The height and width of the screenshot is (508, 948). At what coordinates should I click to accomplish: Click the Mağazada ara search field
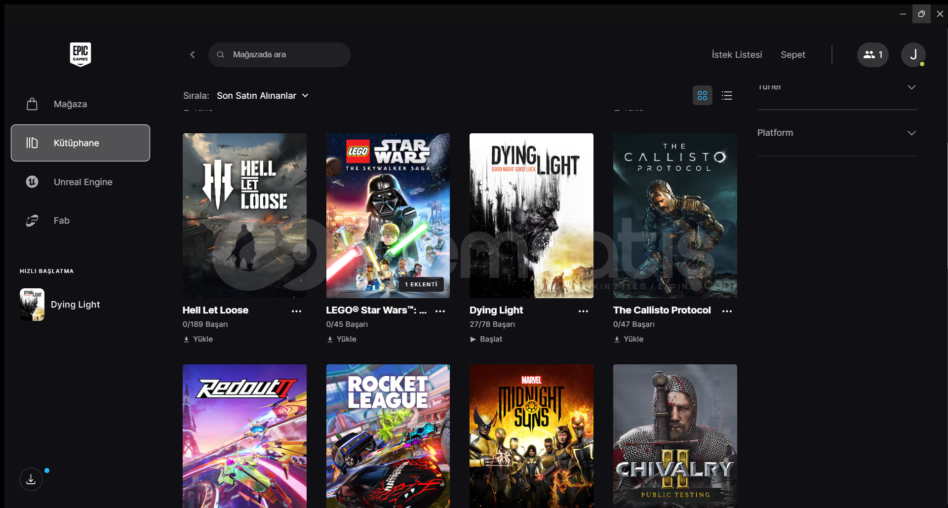[279, 54]
